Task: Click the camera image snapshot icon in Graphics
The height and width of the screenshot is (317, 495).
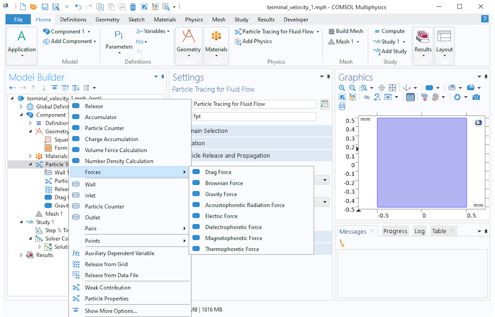Action: (476, 97)
